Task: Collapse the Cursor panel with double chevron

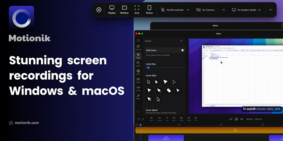Action: [x=181, y=41]
